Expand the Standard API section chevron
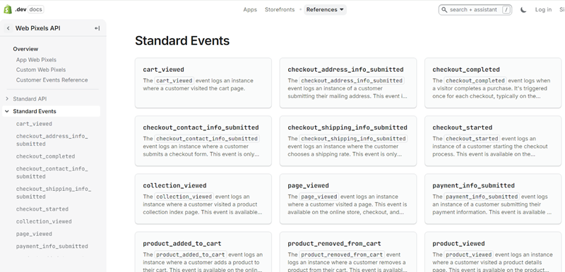Screen dimensions: 565x272 (7, 99)
